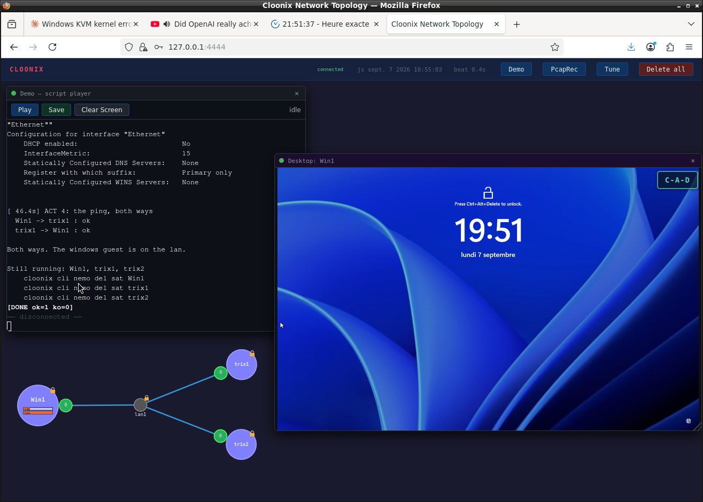Switch to the 'Heure exacte' tab

[325, 24]
